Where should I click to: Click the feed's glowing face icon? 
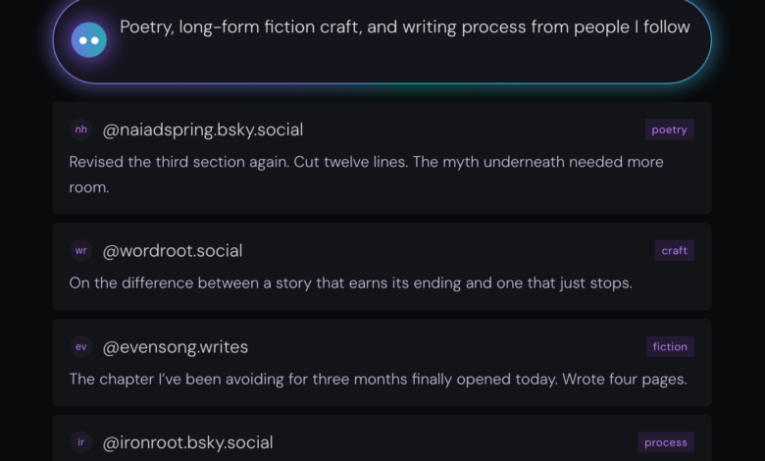pyautogui.click(x=89, y=40)
